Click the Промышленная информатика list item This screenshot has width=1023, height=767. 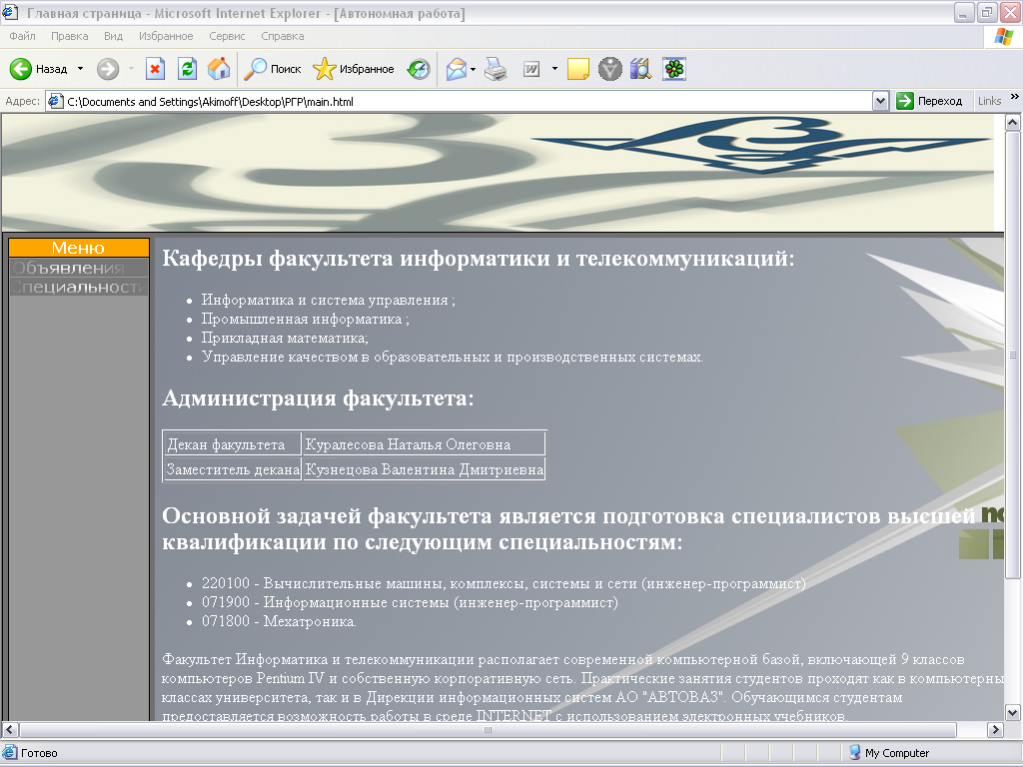coord(305,319)
